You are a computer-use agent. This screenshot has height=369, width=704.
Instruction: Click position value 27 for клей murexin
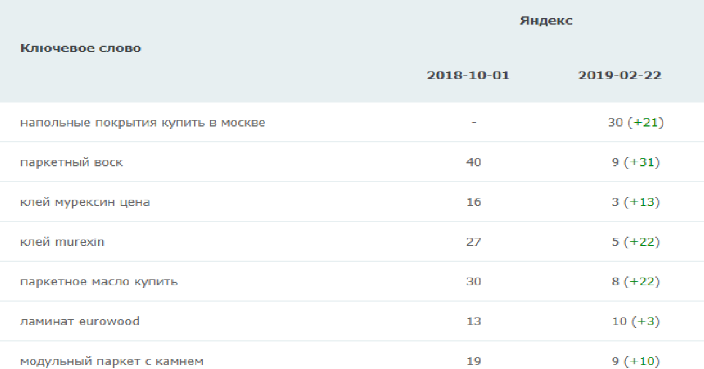473,242
